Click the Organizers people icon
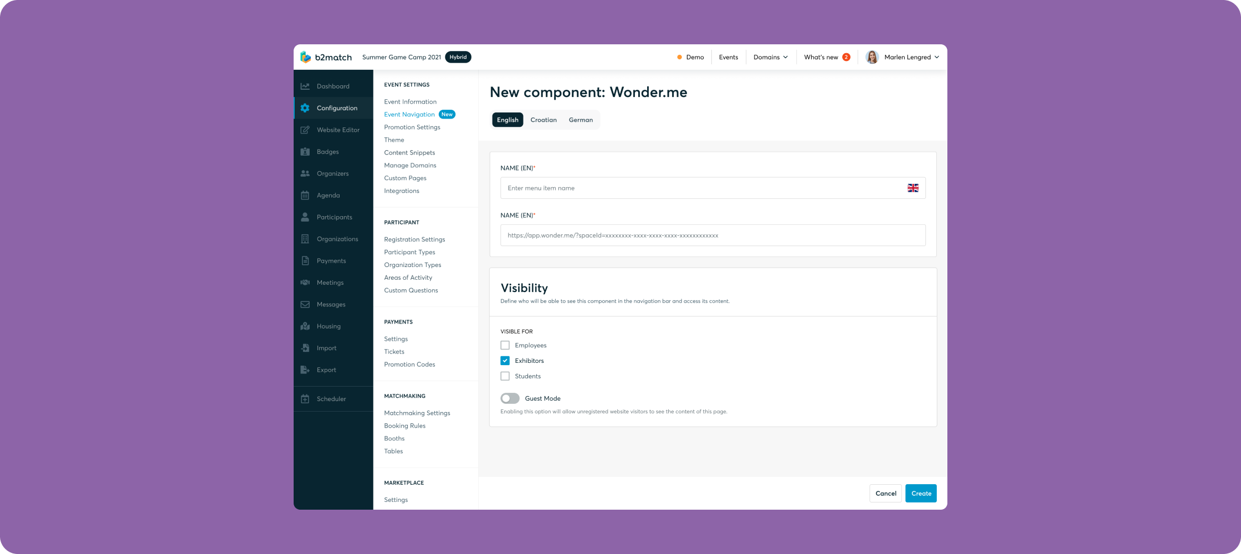1241x554 pixels. coord(305,173)
